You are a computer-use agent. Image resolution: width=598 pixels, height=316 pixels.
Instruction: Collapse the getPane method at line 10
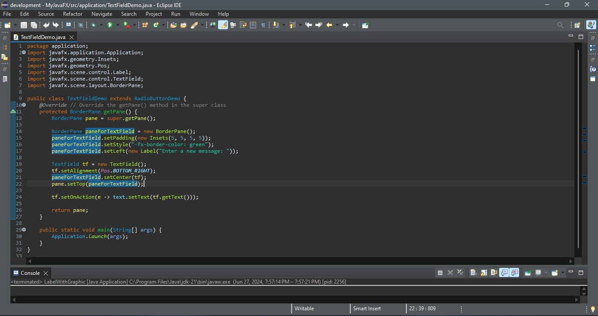(24, 105)
